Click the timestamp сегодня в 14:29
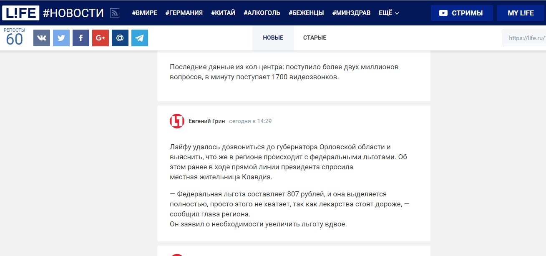 point(250,121)
